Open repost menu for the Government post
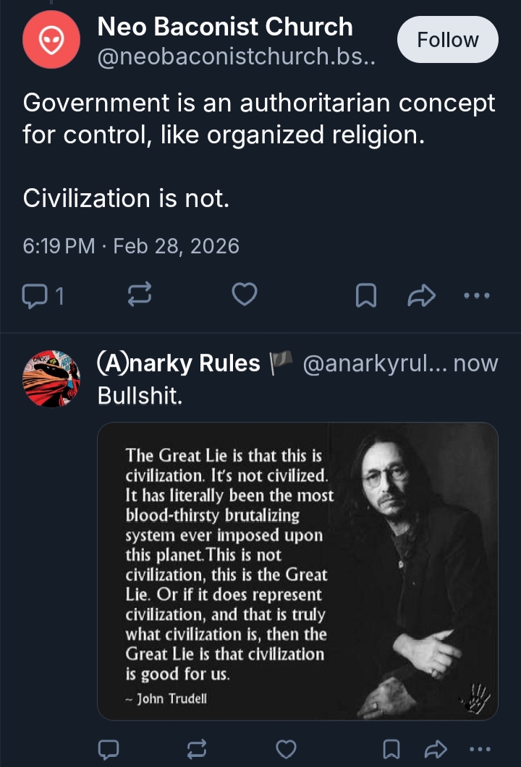The height and width of the screenshot is (767, 521). pyautogui.click(x=137, y=294)
